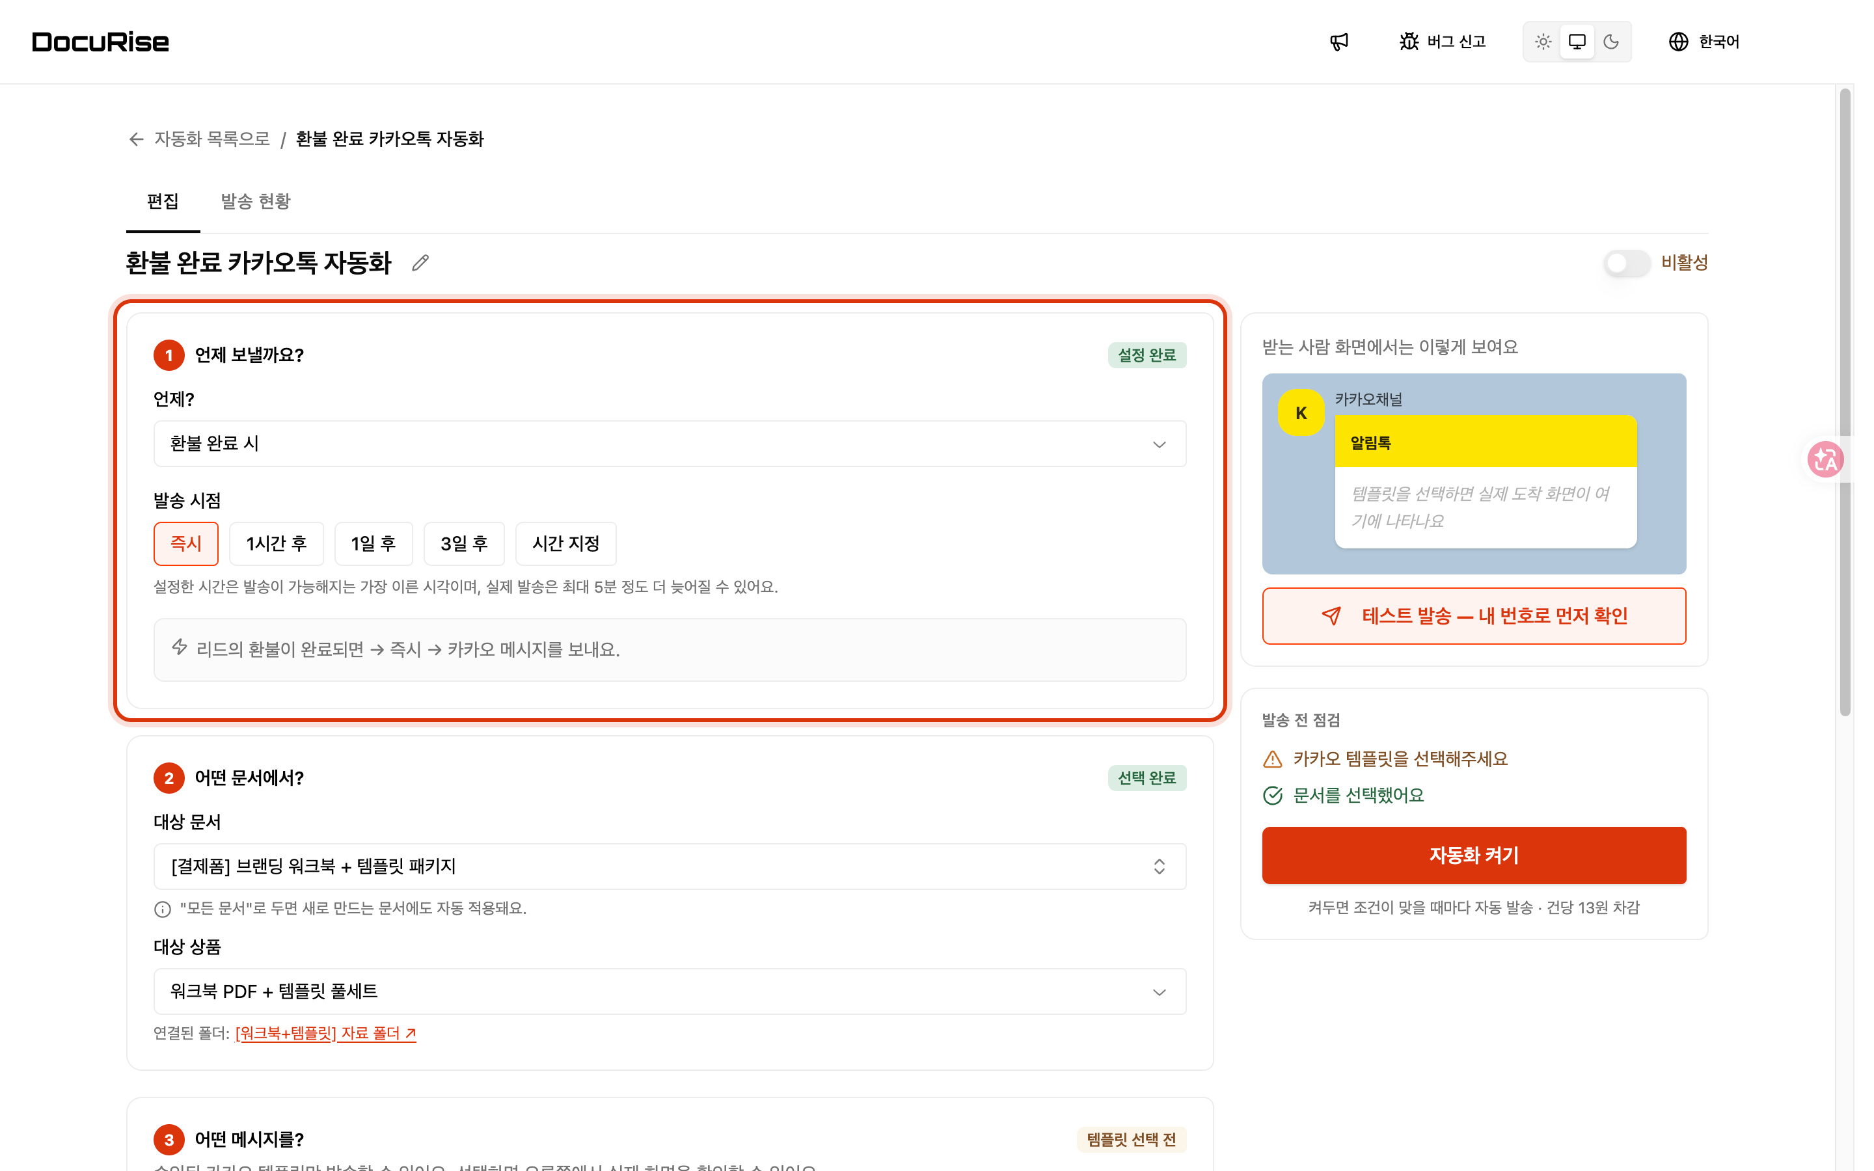The width and height of the screenshot is (1874, 1171).
Task: Click 자동화 목록으로 breadcrumb link
Action: point(211,139)
